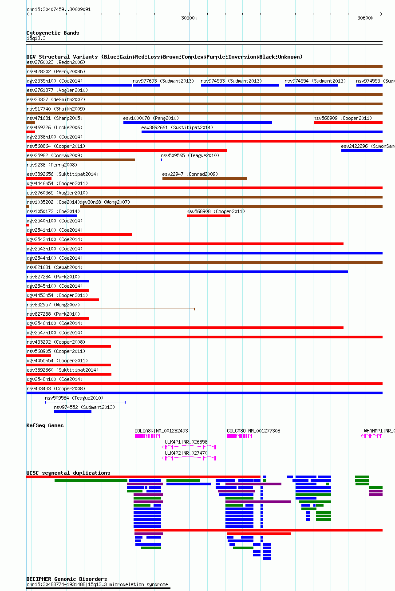
Task: Open the UCSC segmental duplications track title
Action: tap(68, 473)
